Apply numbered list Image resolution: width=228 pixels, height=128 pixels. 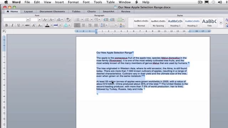[x=87, y=20]
